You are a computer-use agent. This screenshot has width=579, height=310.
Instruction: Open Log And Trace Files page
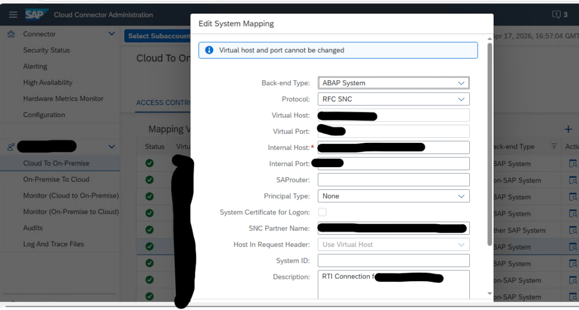click(53, 244)
